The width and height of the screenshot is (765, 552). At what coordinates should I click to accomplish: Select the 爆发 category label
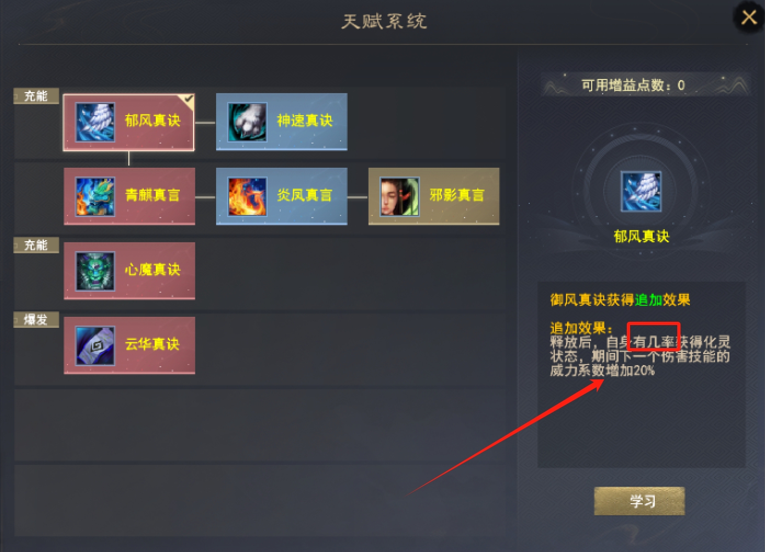coord(36,320)
